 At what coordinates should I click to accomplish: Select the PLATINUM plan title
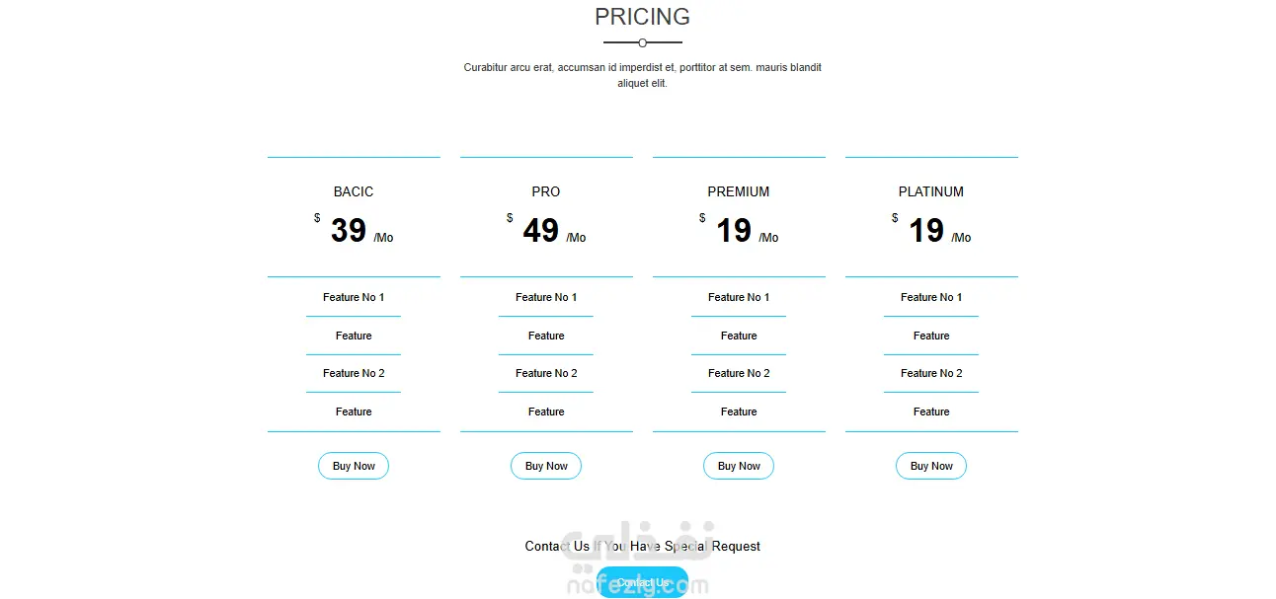(x=931, y=191)
